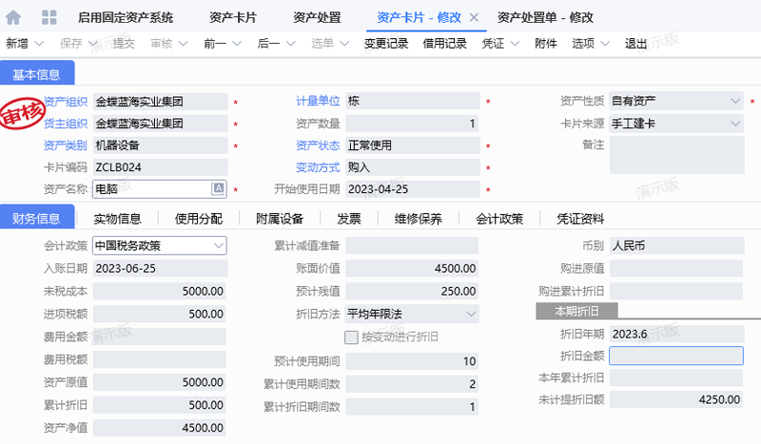Click the 资产类别 label link
The height and width of the screenshot is (444, 761).
pos(66,145)
